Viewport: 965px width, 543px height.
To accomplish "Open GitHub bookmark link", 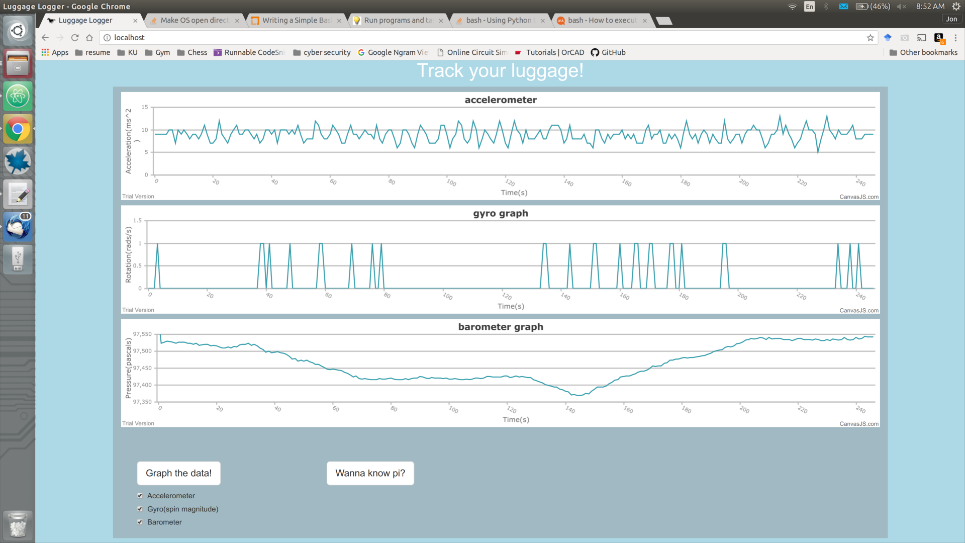I will [608, 52].
